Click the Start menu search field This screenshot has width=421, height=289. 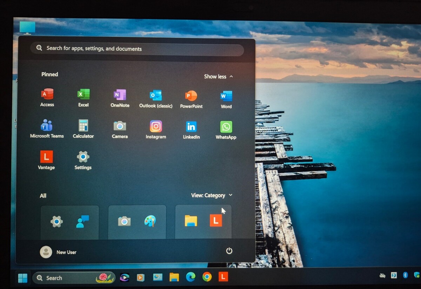(137, 49)
